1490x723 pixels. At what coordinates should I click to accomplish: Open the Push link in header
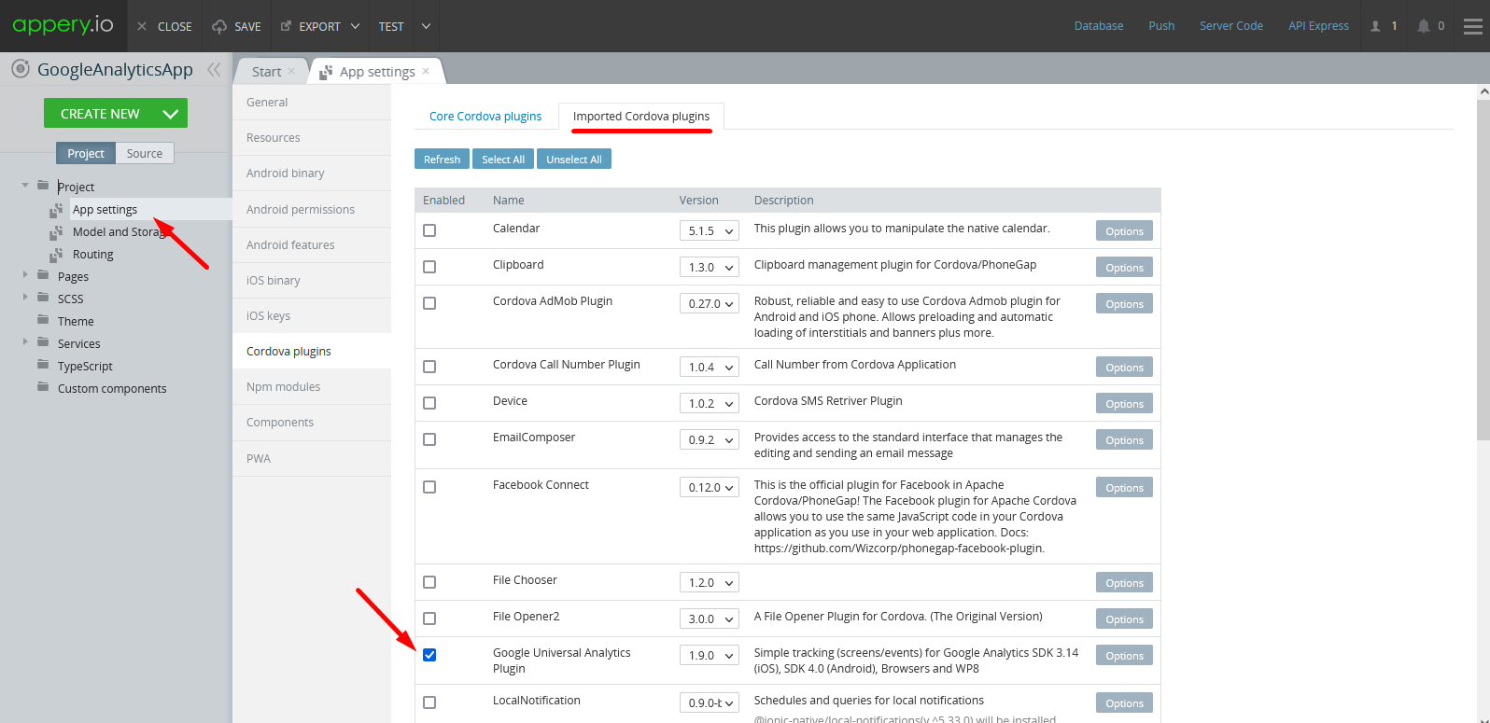1161,26
